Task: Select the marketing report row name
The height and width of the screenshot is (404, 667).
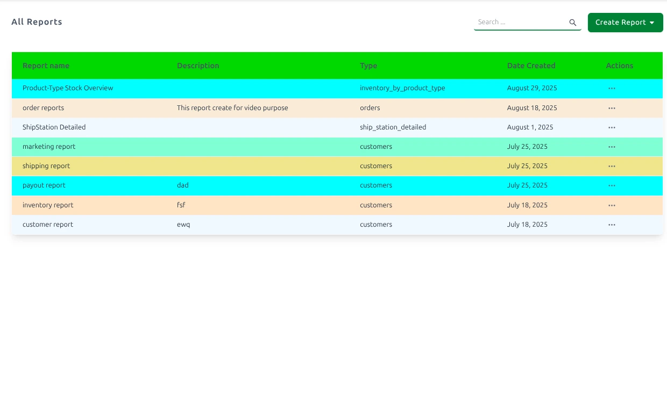Action: (49, 147)
